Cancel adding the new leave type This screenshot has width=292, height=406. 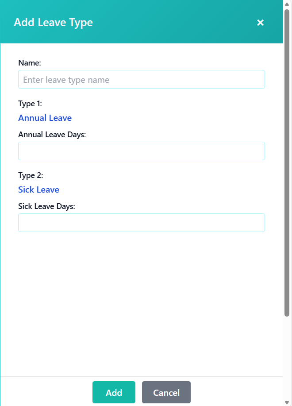pos(166,392)
